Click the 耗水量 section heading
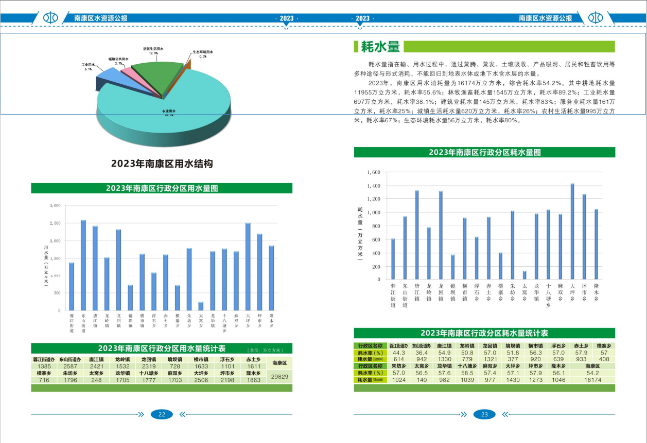This screenshot has width=647, height=443. pos(380,47)
